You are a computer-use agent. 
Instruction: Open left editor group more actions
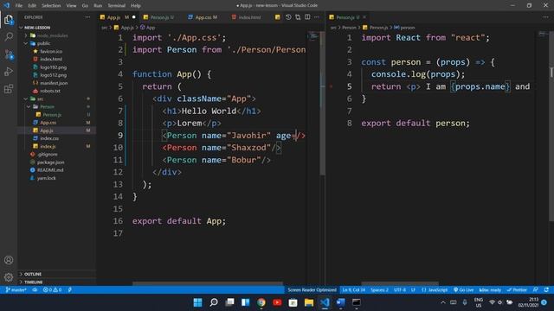pyautogui.click(x=317, y=17)
